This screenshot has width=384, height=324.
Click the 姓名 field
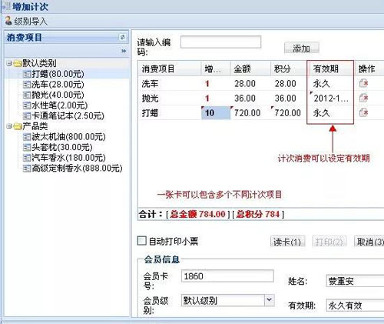(355, 281)
